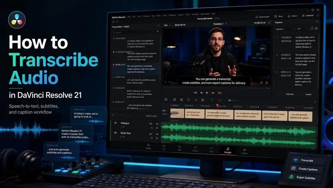Switch to the Fusion page
Viewport: 333px width, 188px height.
195,149
